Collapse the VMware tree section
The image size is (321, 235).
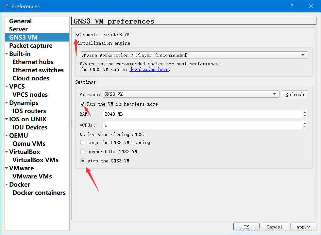(x=7, y=168)
